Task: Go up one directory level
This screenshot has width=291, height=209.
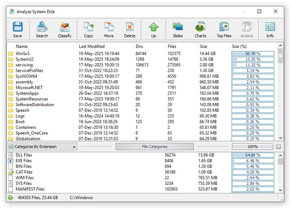Action: coord(154,30)
